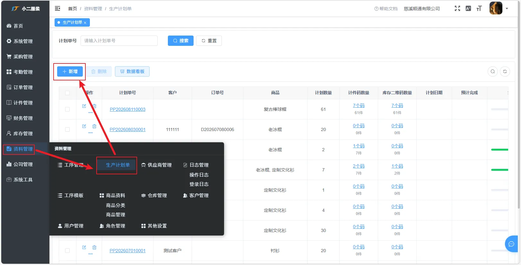Image resolution: width=521 pixels, height=265 pixels.
Task: Check the select-all checkbox in table header
Action: [x=67, y=93]
